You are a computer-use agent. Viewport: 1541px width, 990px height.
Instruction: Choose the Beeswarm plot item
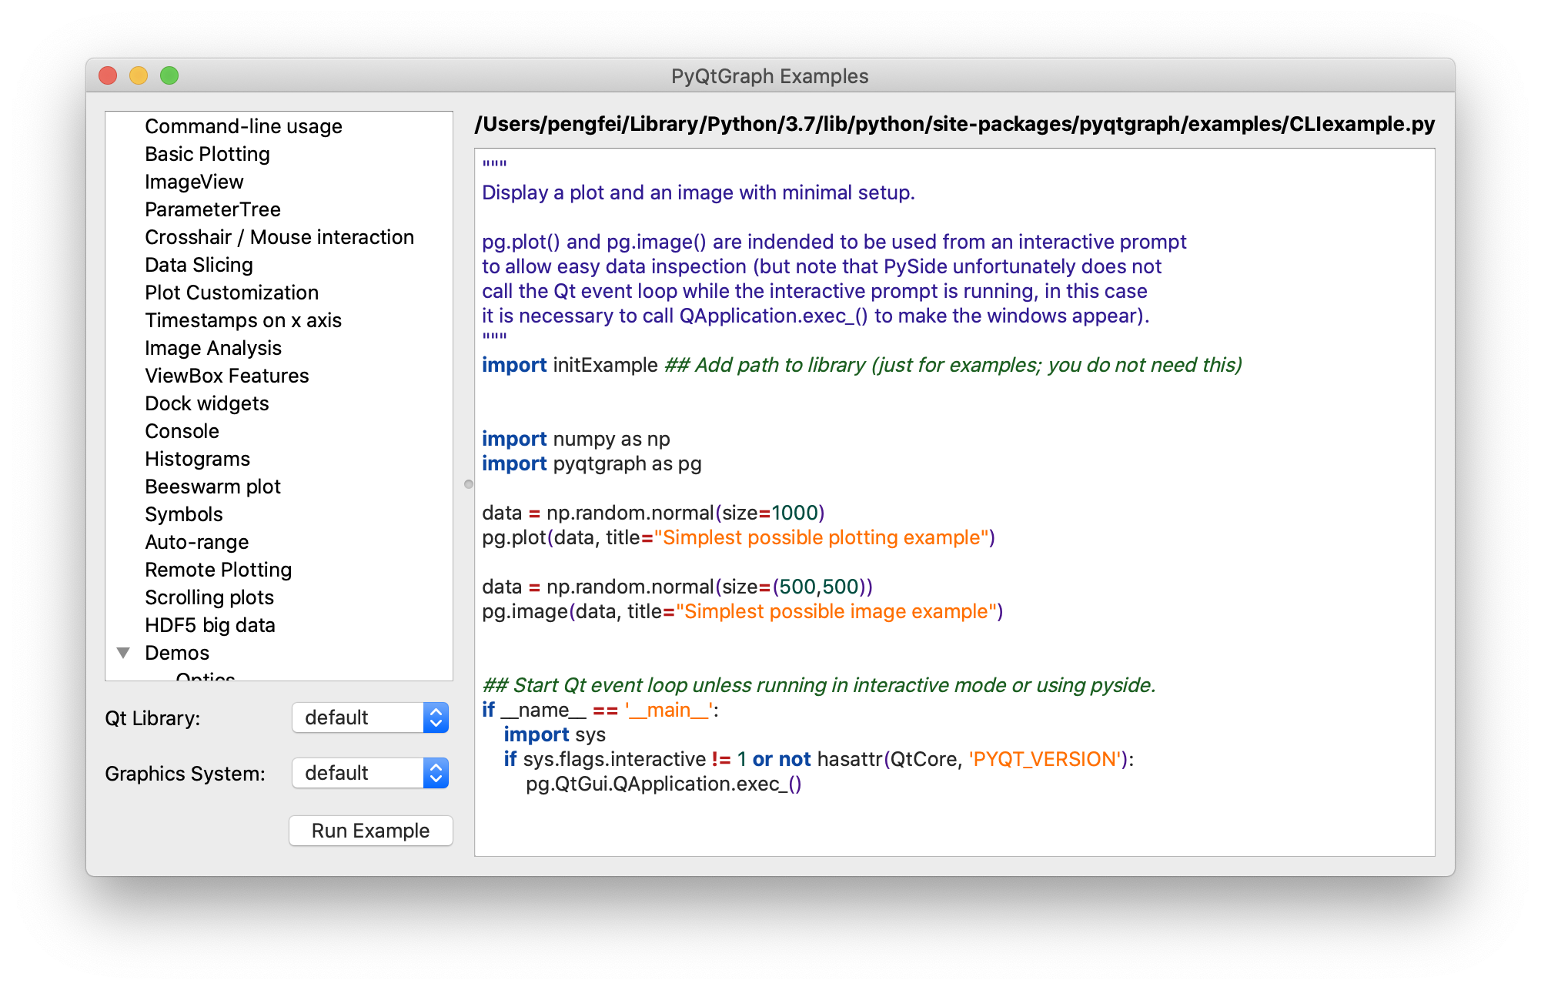pyautogui.click(x=212, y=487)
